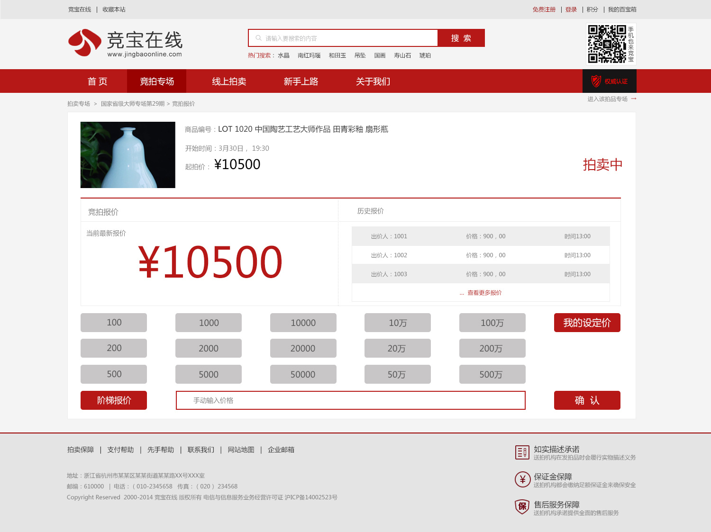Click the 保证金保障 currency icon
711x532 pixels.
[522, 480]
